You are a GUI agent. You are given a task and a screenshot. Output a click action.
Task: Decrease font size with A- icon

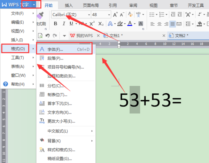122,15
